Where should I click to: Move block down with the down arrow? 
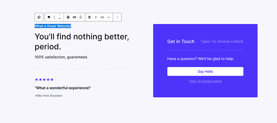59,19
